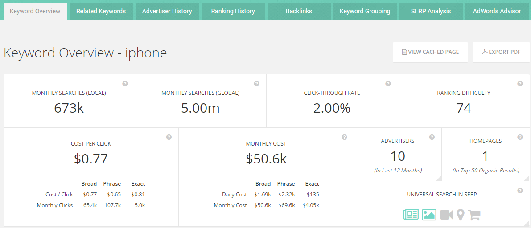The width and height of the screenshot is (531, 228).
Task: Switch to the Related Keywords tab
Action: pos(101,12)
